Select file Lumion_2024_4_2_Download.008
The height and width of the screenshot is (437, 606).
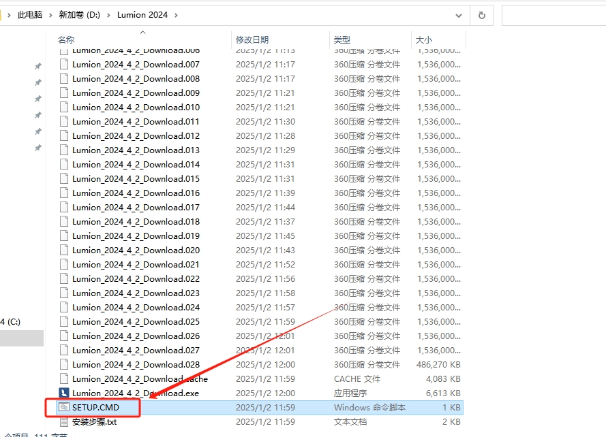(x=136, y=78)
